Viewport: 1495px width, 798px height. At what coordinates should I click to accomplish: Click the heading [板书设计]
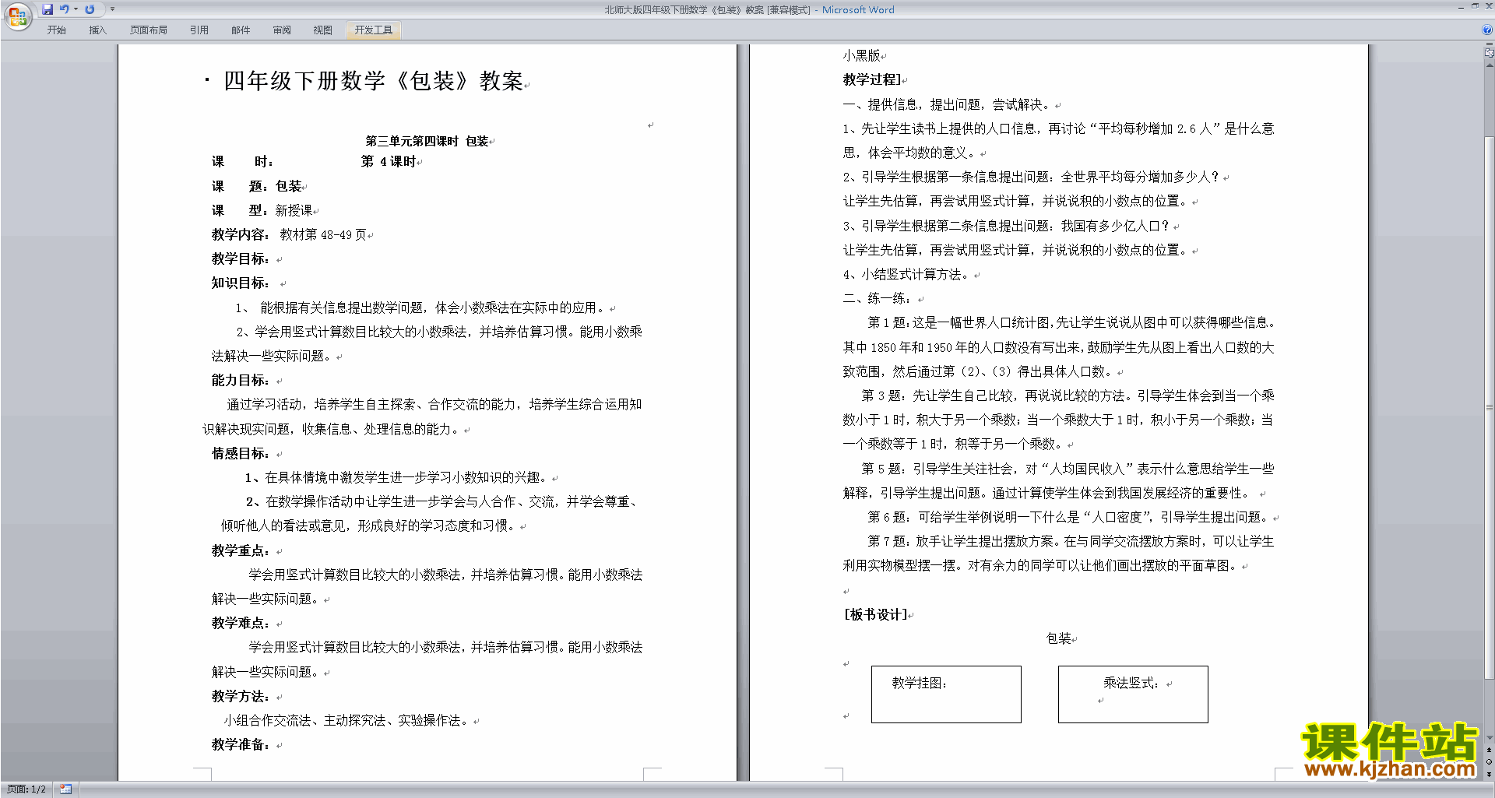tap(875, 614)
